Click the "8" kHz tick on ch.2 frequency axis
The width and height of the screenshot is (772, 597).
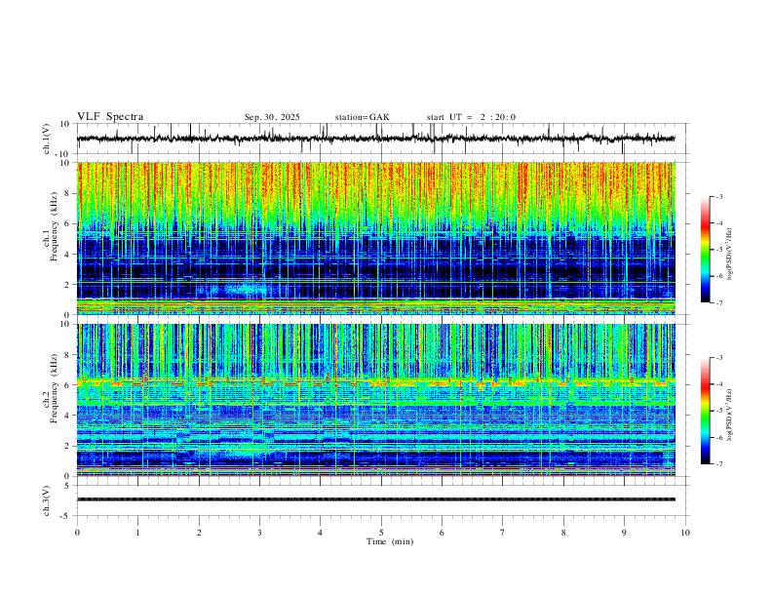(x=68, y=355)
